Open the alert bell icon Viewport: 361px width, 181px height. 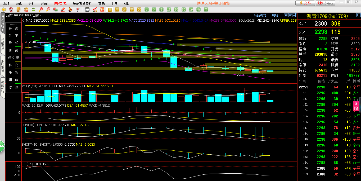click(x=70, y=9)
